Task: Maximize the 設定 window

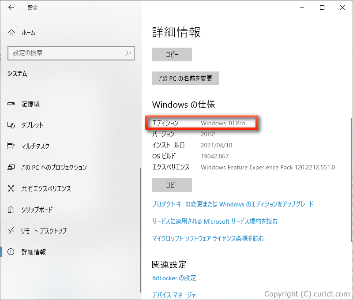Action: pyautogui.click(x=322, y=7)
